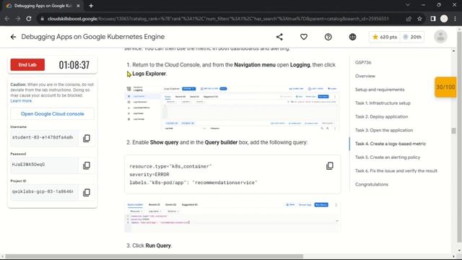Viewport: 462px width, 260px height.
Task: Select the Username field text
Action: [x=44, y=138]
